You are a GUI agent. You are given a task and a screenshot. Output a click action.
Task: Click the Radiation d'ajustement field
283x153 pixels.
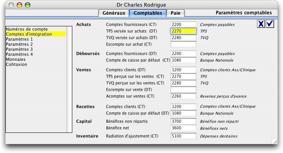click(183, 136)
